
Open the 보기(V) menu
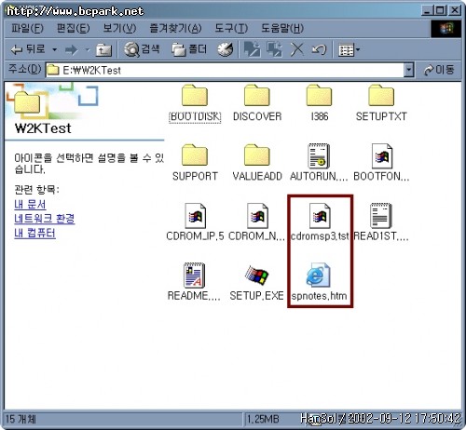[x=119, y=29]
